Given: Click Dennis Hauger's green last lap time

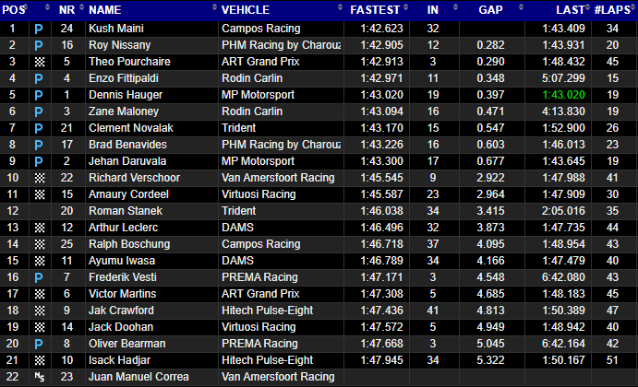Looking at the screenshot, I should [563, 95].
